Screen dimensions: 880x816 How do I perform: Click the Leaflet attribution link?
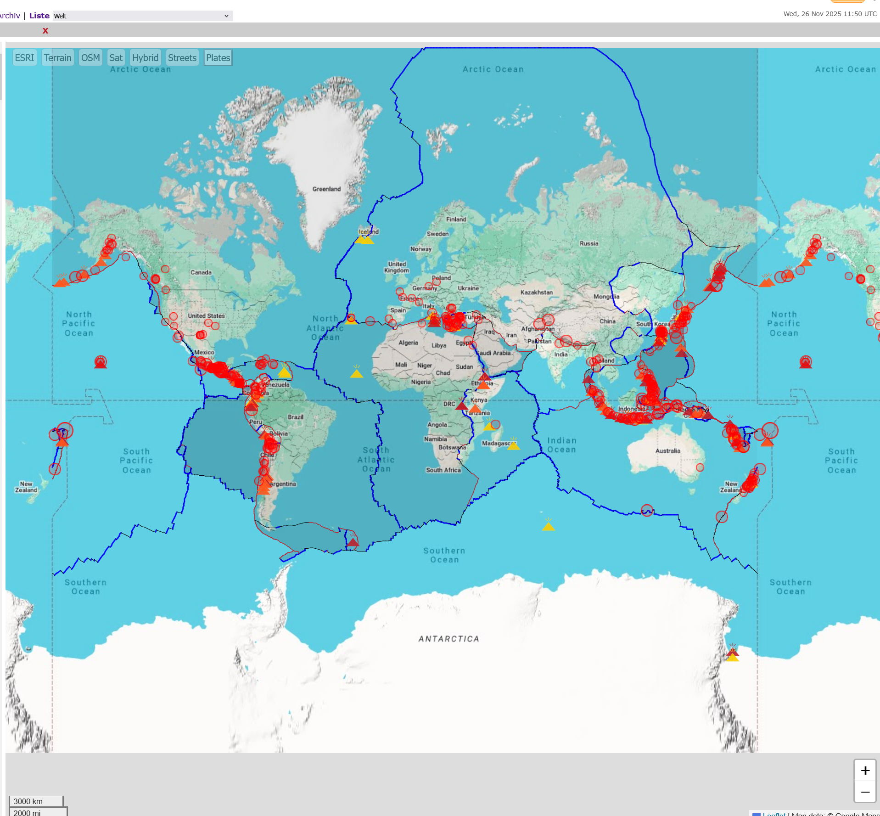click(x=774, y=814)
